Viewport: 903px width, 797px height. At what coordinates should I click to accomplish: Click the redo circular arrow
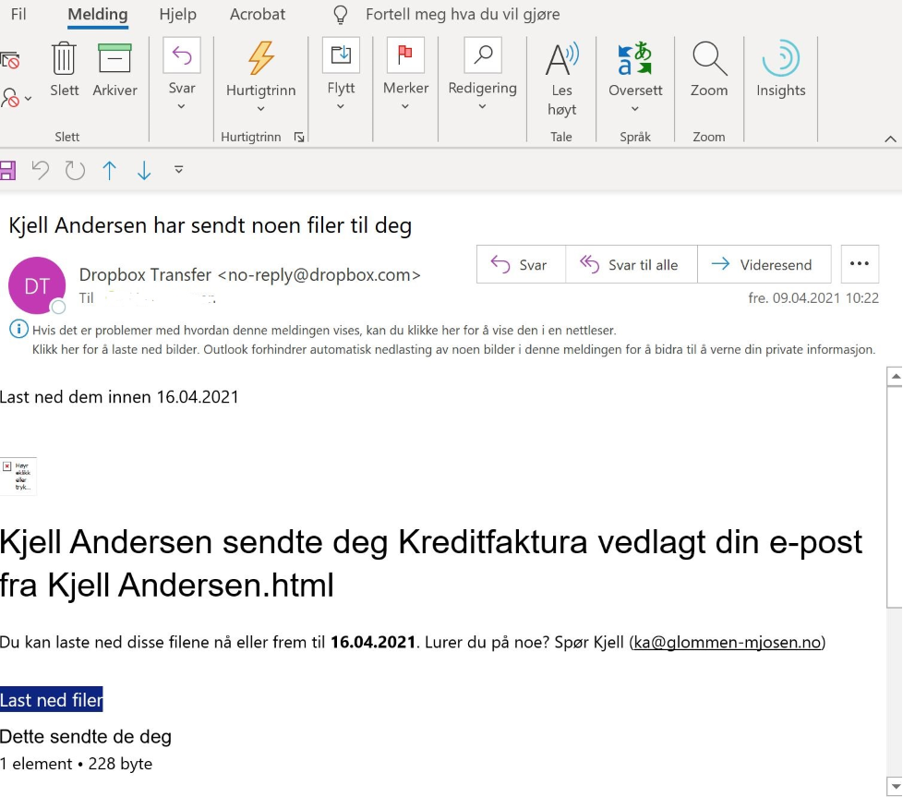(x=75, y=170)
